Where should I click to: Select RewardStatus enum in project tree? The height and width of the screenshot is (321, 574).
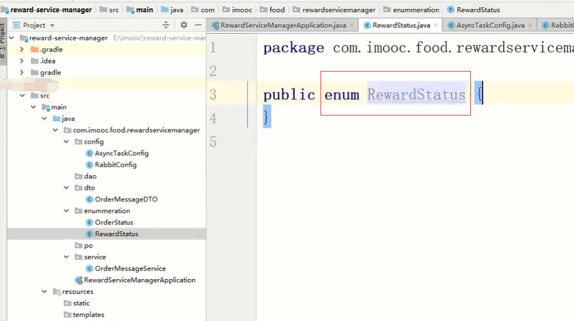point(116,234)
